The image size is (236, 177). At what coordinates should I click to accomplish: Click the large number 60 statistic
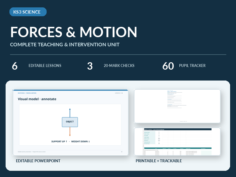click(x=168, y=66)
